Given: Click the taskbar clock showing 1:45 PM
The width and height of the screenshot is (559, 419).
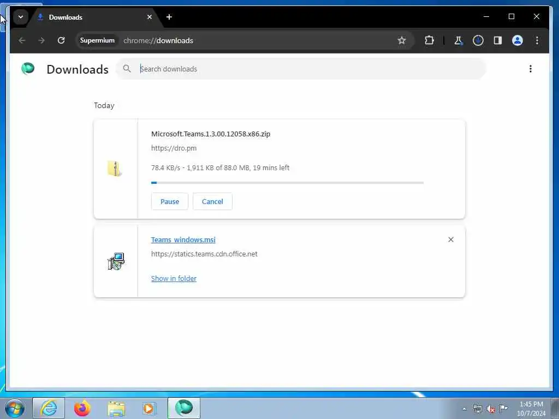Looking at the screenshot, I should pyautogui.click(x=531, y=409).
